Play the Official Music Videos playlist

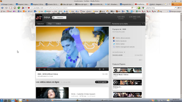click(x=115, y=70)
